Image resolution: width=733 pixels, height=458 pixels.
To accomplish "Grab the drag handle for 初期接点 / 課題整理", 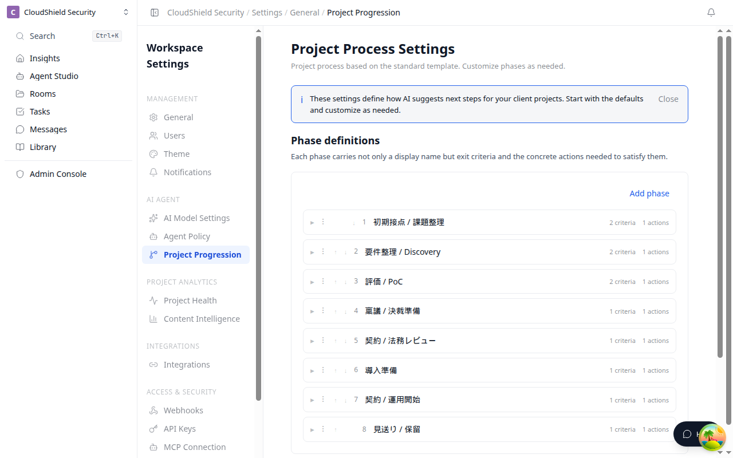I will click(x=323, y=222).
